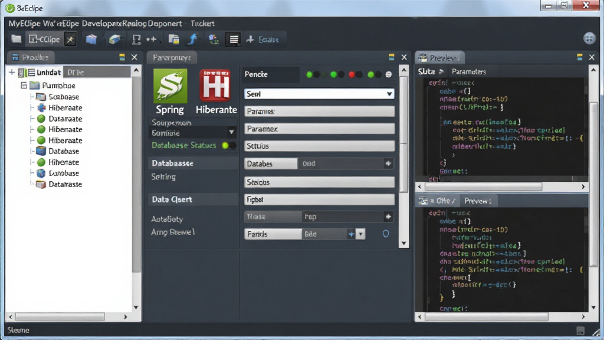604x340 pixels.
Task: Select the top Preview panel tab
Action: pos(439,58)
